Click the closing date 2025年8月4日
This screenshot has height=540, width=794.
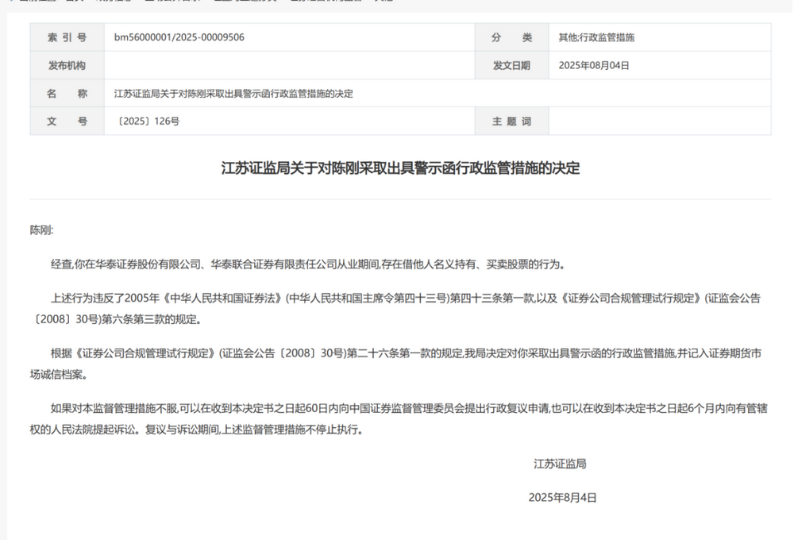point(563,498)
